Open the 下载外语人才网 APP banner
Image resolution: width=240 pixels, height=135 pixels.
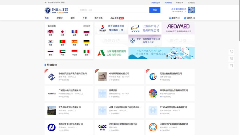[161, 53]
